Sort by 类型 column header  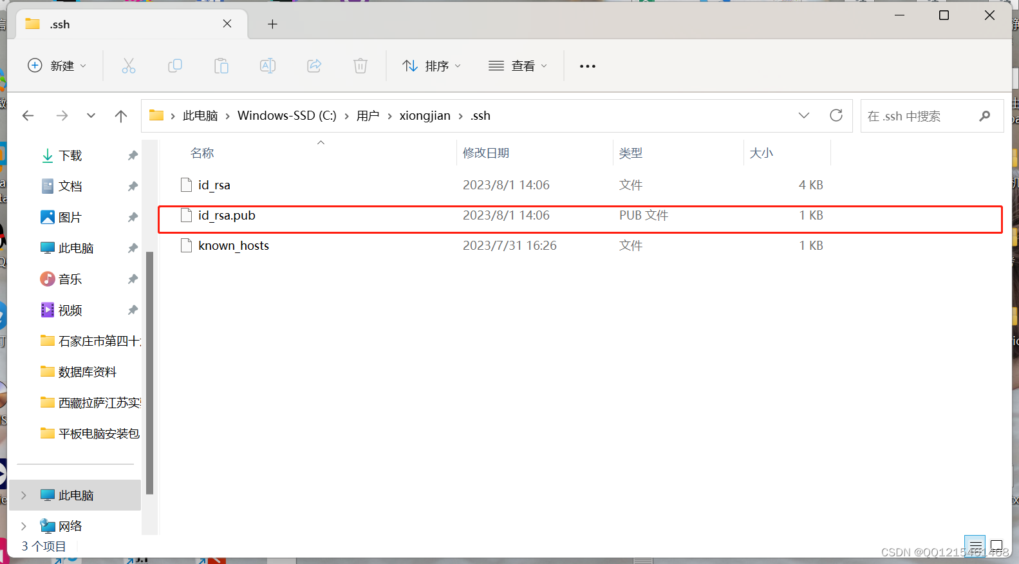[x=631, y=153]
